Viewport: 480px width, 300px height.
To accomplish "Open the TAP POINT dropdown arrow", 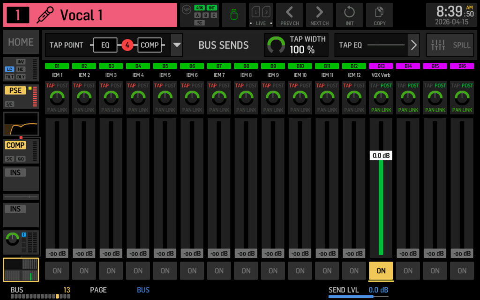I will point(177,45).
